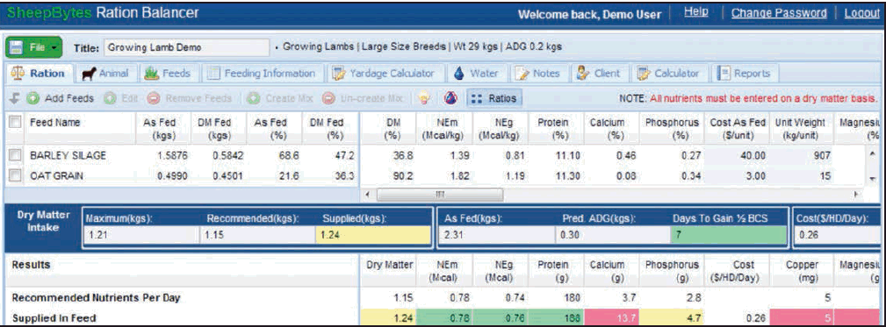Click the Protein (%) column header
The width and height of the screenshot is (886, 327).
pos(556,129)
